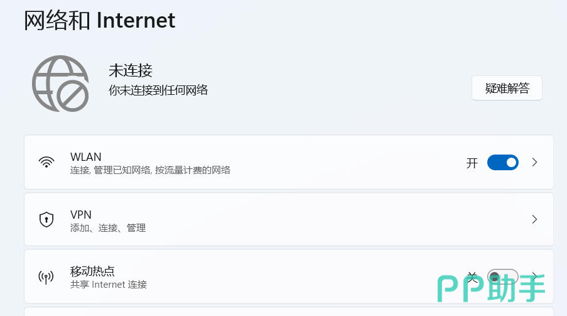Select the WLAN row title

click(86, 156)
